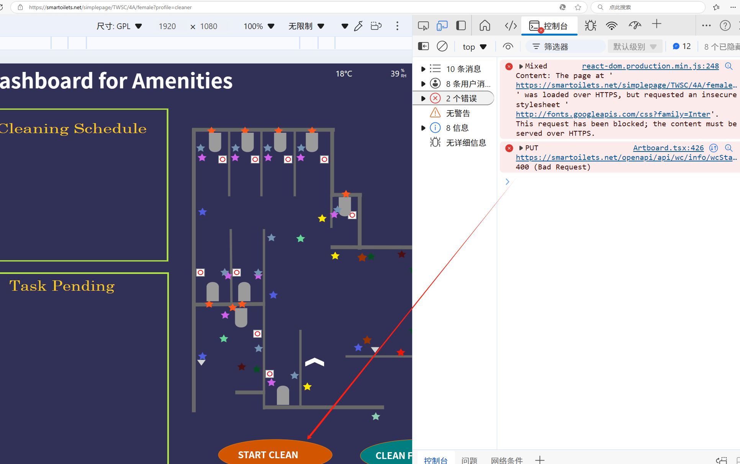Expand the 2 个错误 errors group
The height and width of the screenshot is (464, 740).
pyautogui.click(x=423, y=98)
